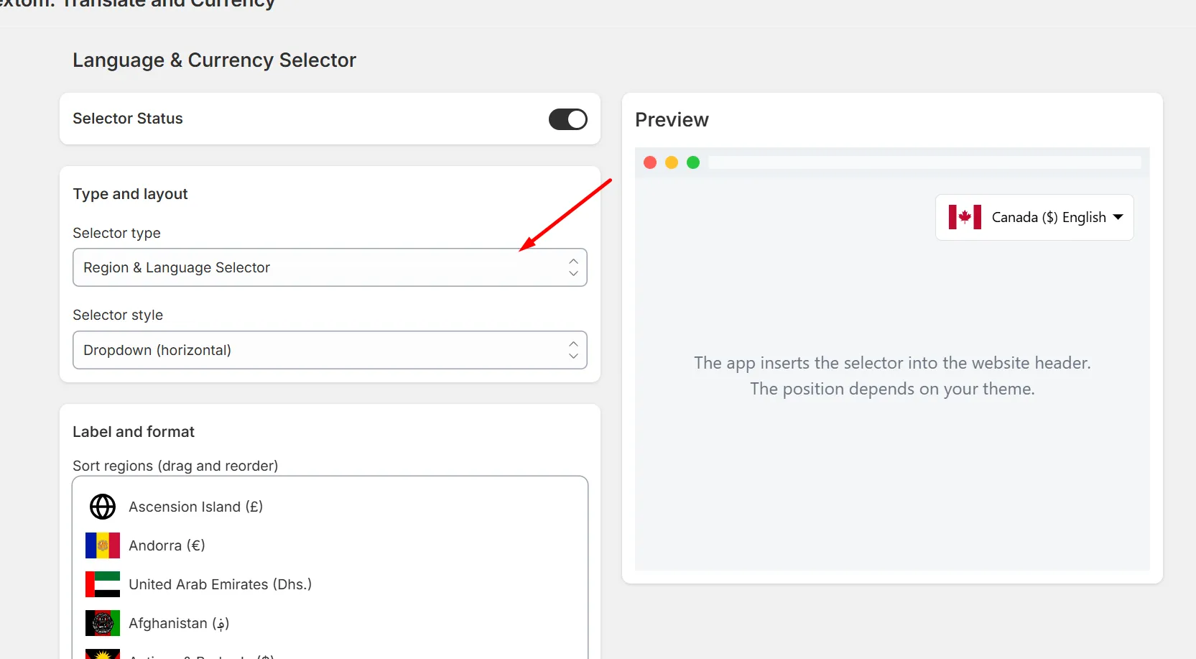Expand the Canada ($) English preview selector
Viewport: 1196px width, 659px height.
click(x=1034, y=217)
